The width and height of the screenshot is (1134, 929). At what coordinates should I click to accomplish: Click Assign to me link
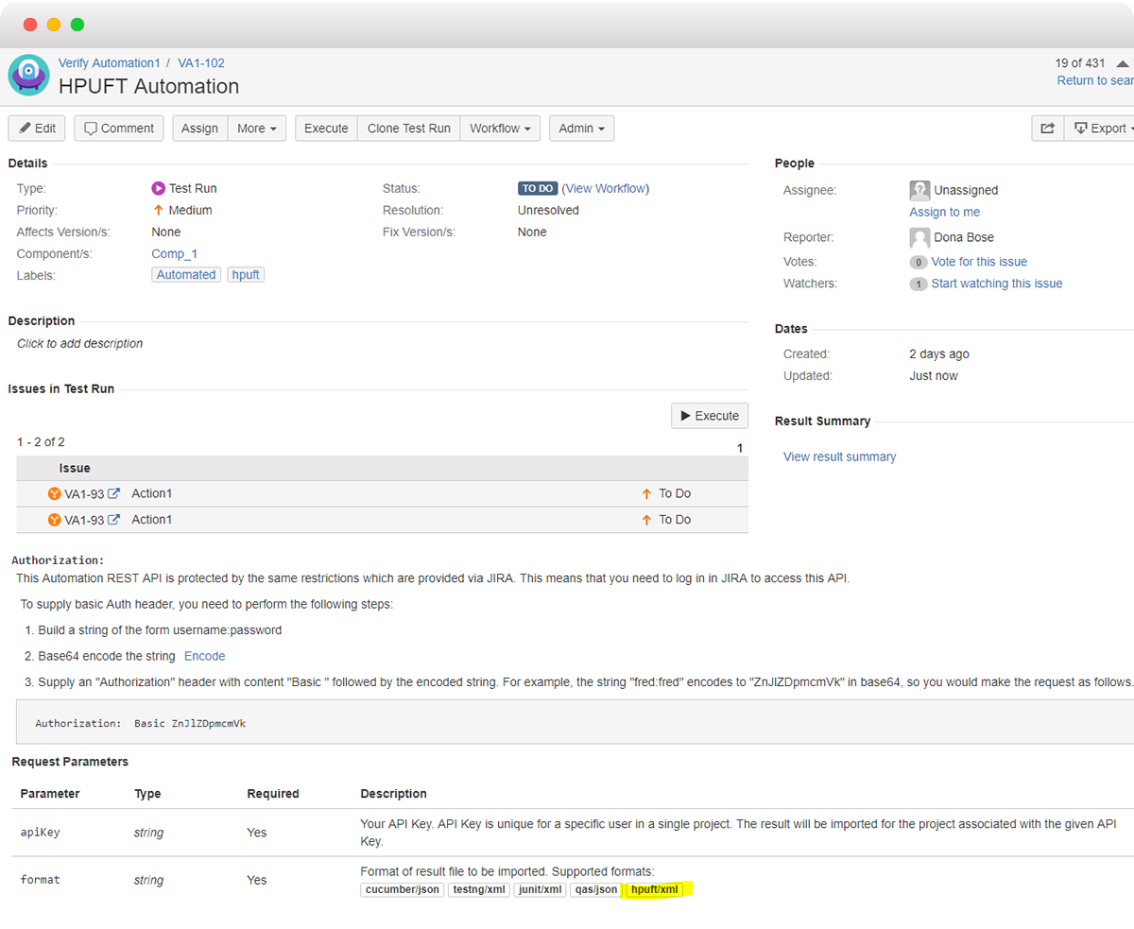click(x=945, y=212)
